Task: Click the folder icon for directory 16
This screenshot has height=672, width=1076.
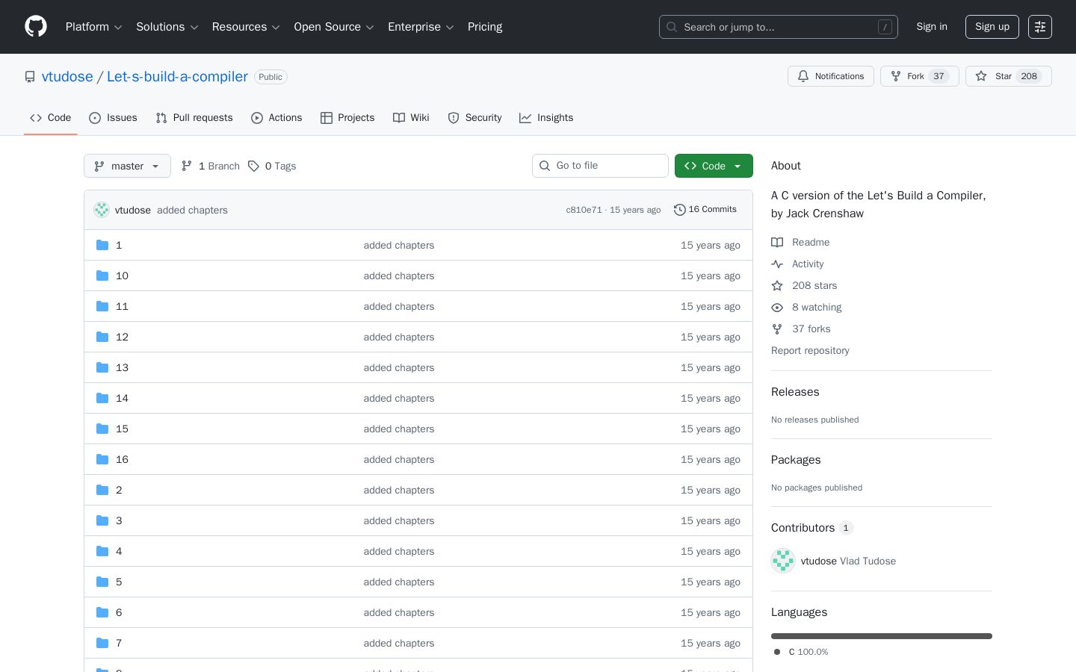Action: pyautogui.click(x=102, y=459)
